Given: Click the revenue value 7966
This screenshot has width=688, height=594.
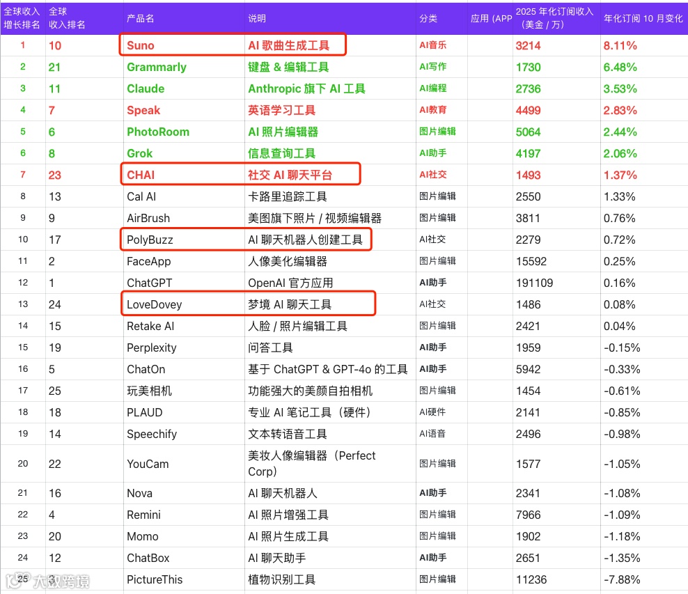Looking at the screenshot, I should [x=529, y=515].
